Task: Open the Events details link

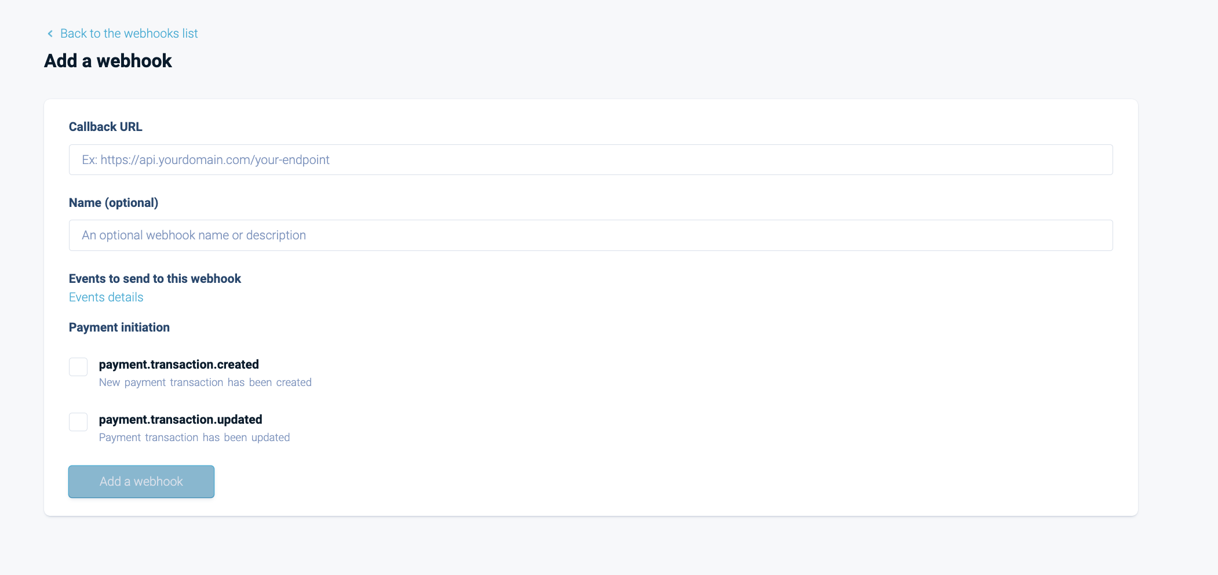Action: coord(106,297)
